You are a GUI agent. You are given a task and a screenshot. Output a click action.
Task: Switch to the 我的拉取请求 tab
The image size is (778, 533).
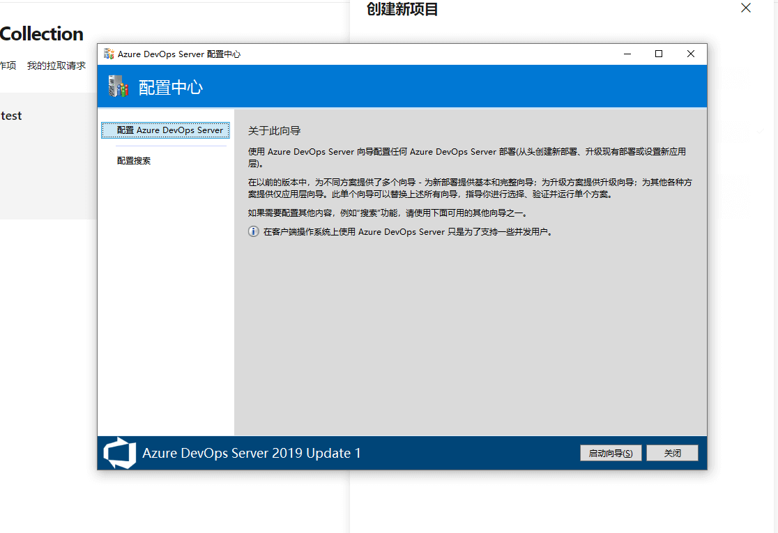56,66
